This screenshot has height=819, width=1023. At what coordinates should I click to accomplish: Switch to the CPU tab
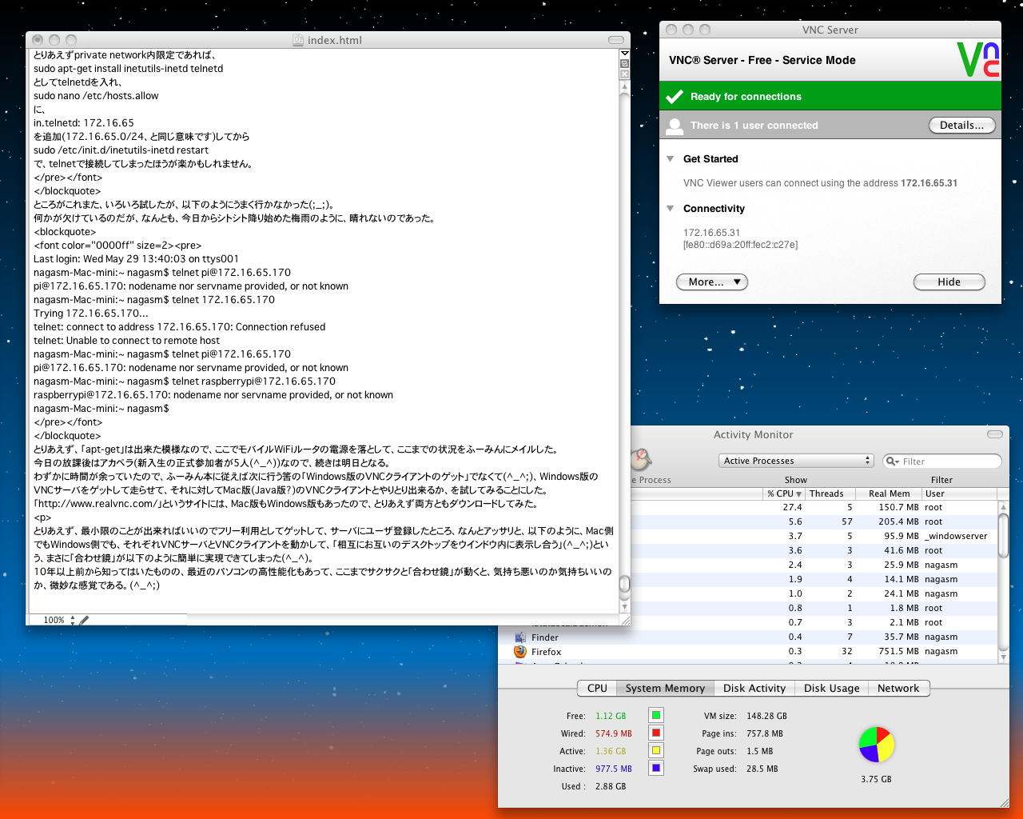[x=597, y=688]
